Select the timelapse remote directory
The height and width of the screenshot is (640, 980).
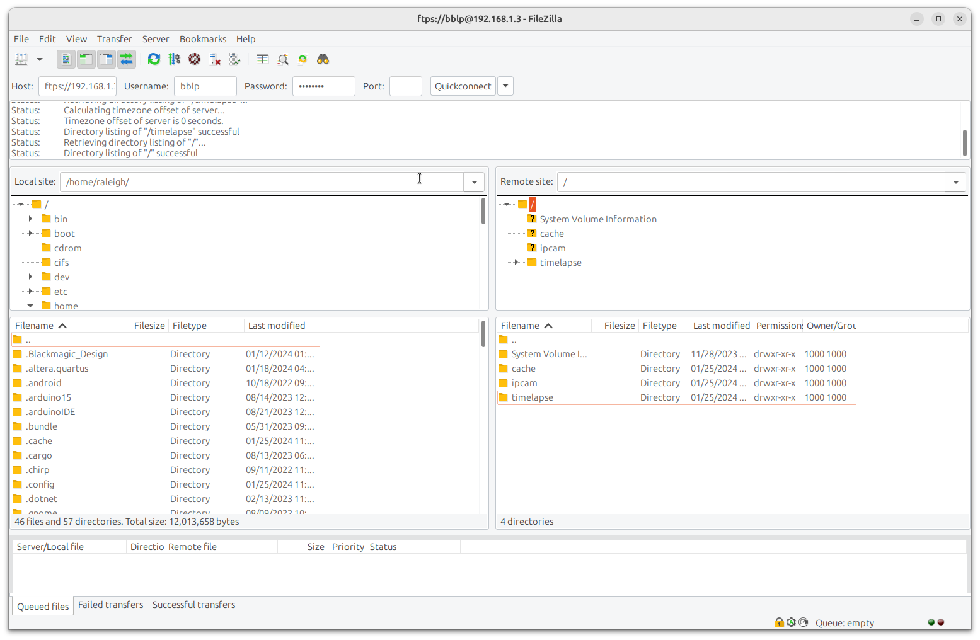tap(533, 397)
